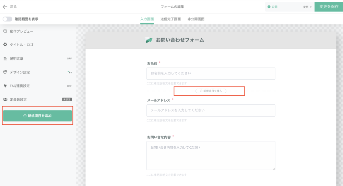Click the green 公開 status icon

(269, 7)
